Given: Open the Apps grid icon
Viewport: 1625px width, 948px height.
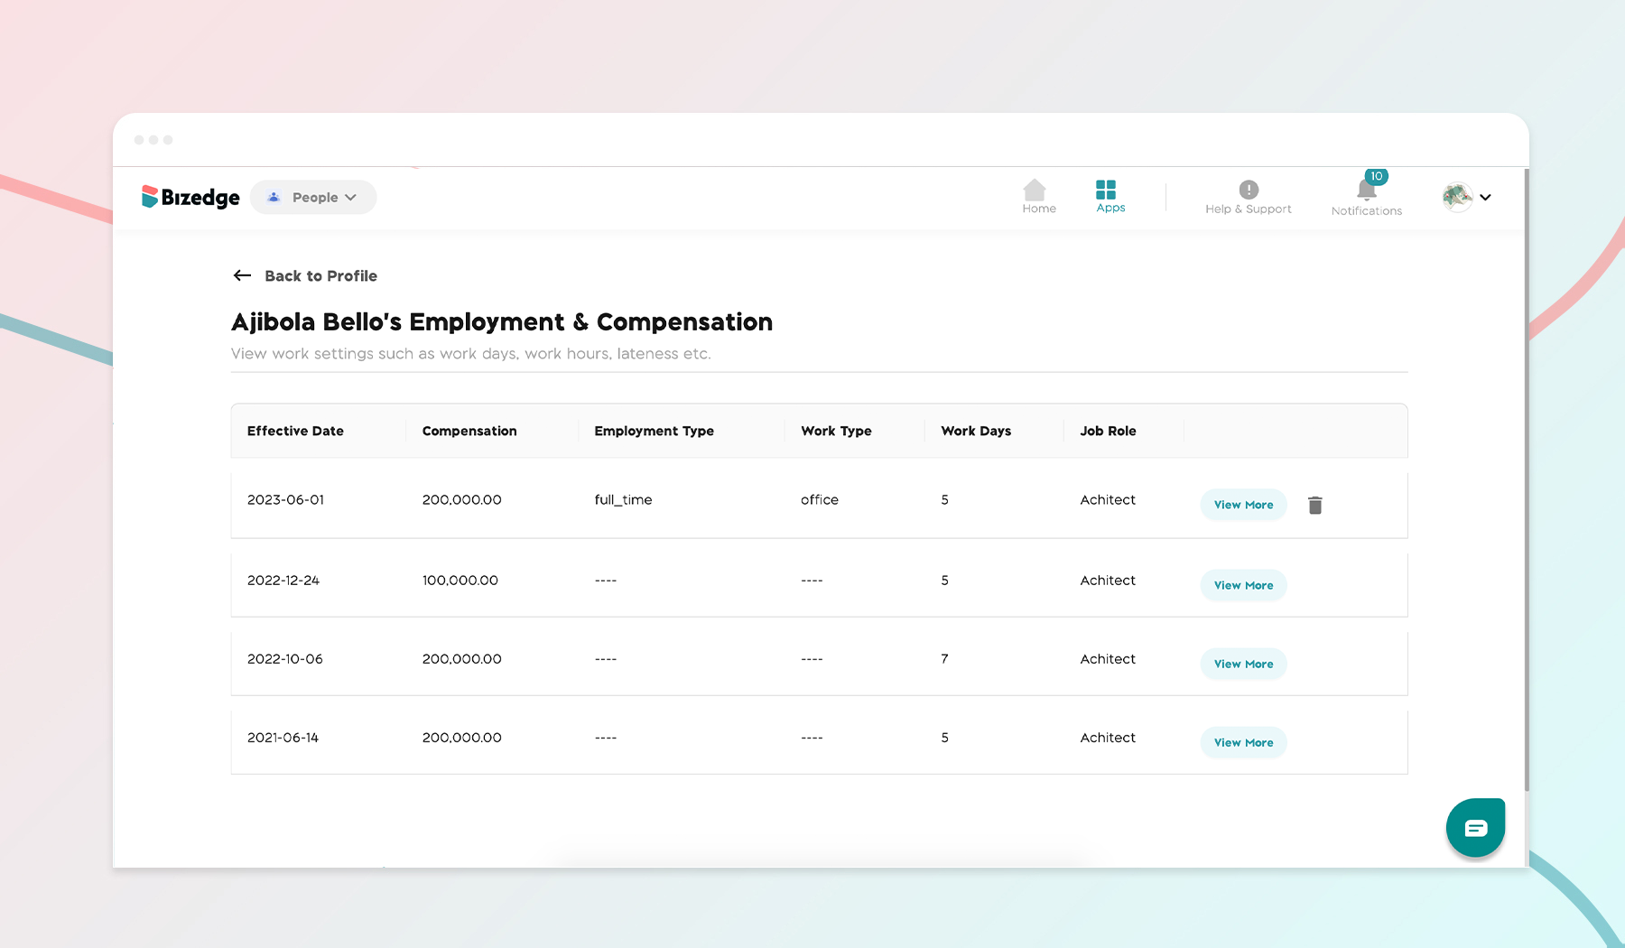Looking at the screenshot, I should (1109, 191).
